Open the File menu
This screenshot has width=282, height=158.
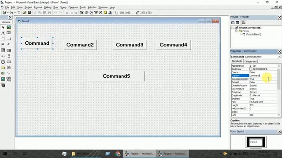7,7
